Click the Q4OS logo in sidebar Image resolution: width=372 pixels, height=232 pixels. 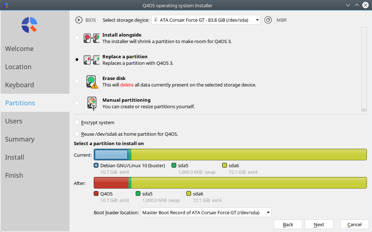point(29,25)
